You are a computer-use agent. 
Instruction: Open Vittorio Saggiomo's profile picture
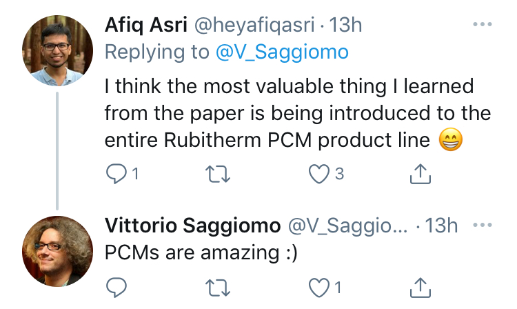coord(57,246)
